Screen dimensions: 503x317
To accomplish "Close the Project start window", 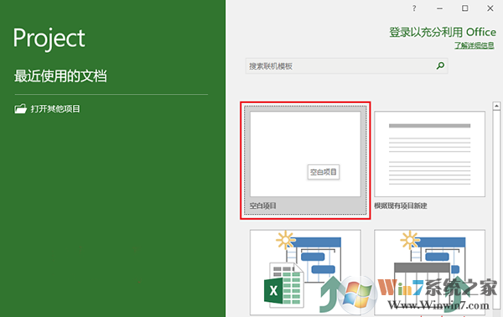I will click(490, 8).
